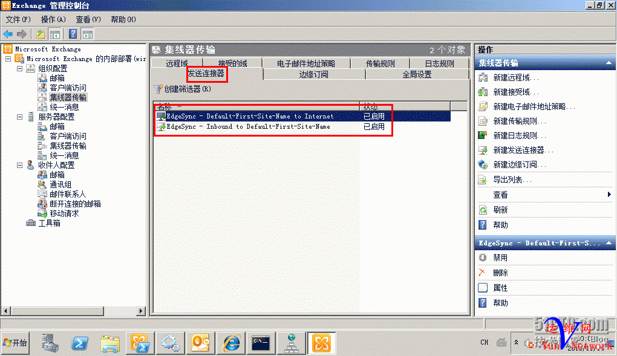Click the show/hide console tree icon
Image resolution: width=617 pixels, height=356 pixels.
54,34
